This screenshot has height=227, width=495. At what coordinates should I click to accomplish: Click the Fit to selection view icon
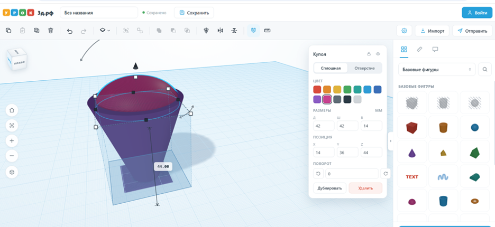(x=12, y=126)
